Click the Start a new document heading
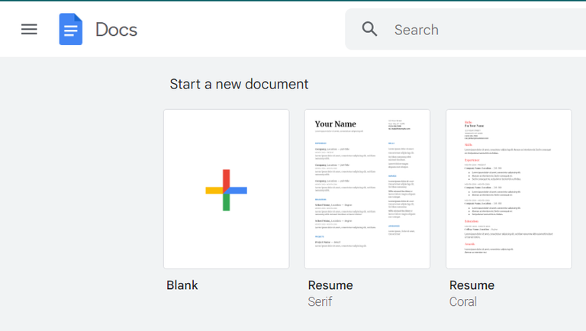The image size is (586, 331). click(239, 84)
